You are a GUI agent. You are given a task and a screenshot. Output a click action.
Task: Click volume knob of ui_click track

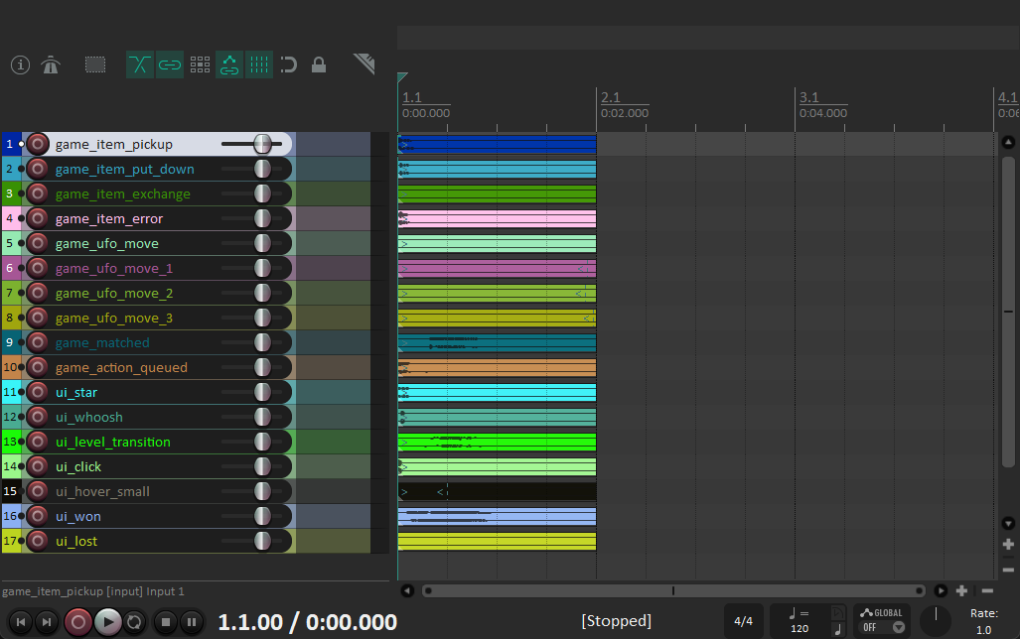point(262,466)
